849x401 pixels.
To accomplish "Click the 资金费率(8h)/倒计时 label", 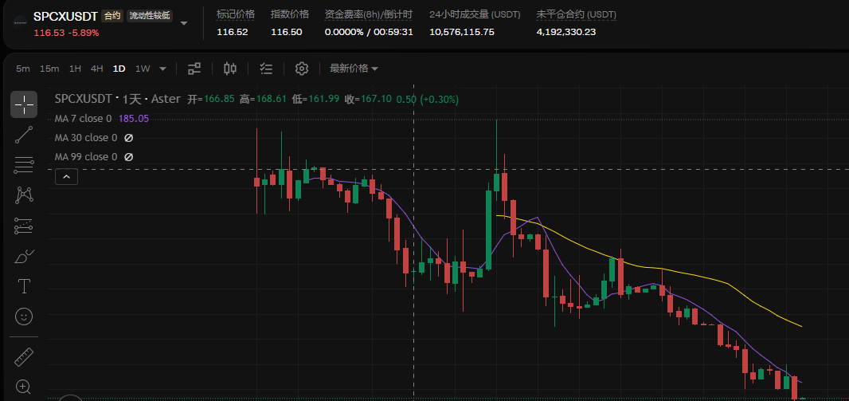I will [x=370, y=14].
